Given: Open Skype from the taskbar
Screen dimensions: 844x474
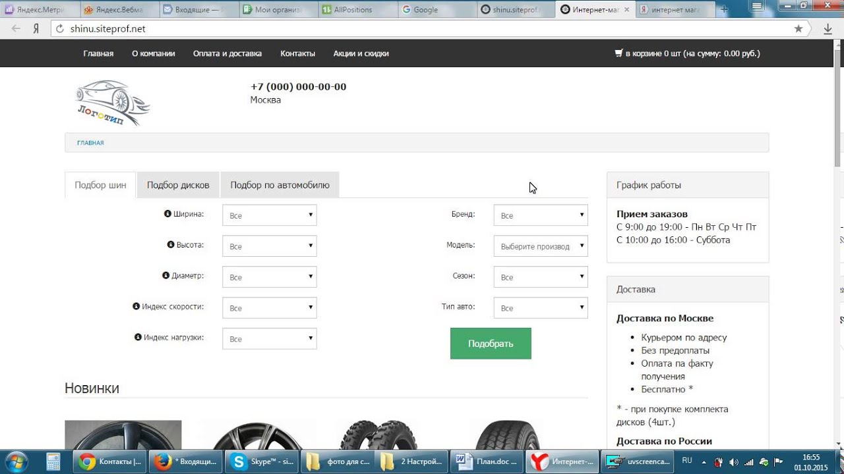Looking at the screenshot, I should coord(261,461).
